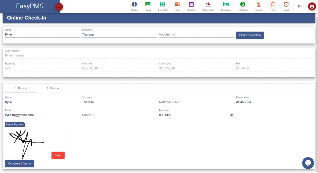Open the Birthdate calendar picker icon
Screen dimensions: 318x173
point(232,115)
